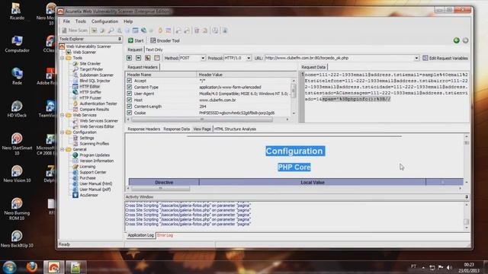
Task: Open the HTTP Fuzzer tool
Action: click(x=90, y=98)
